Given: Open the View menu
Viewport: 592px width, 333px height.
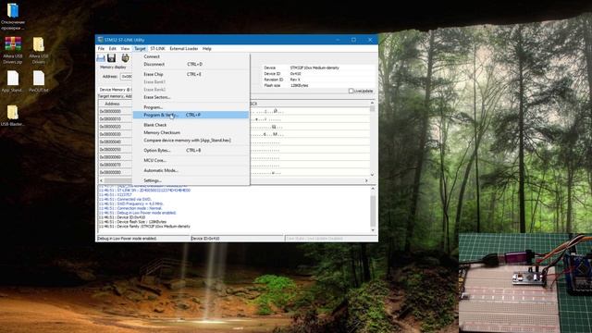Looking at the screenshot, I should point(125,49).
